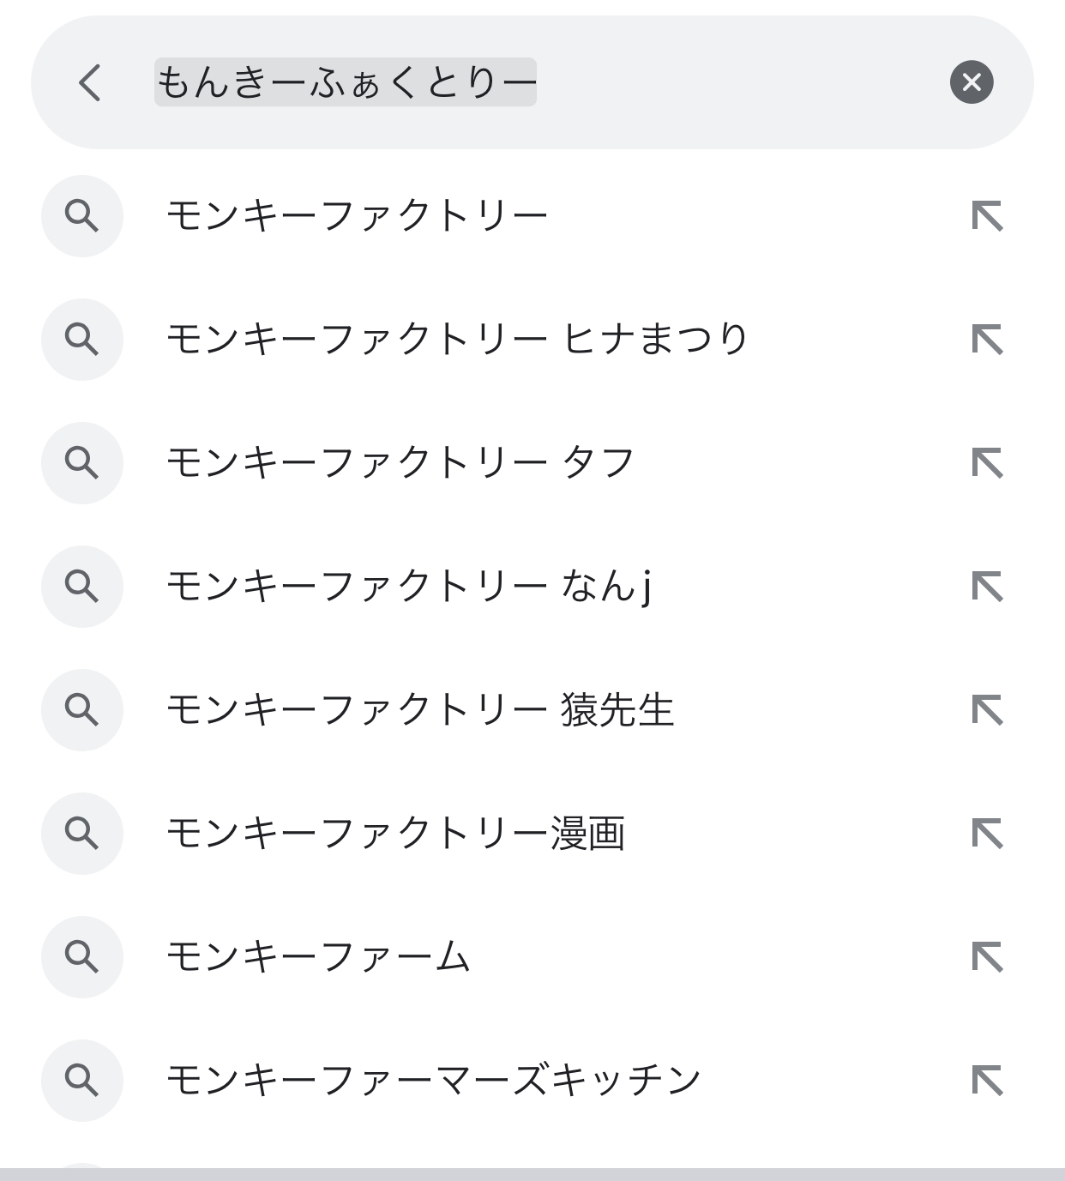Choose the モンキーファクトリー漫画 suggestion

532,834
